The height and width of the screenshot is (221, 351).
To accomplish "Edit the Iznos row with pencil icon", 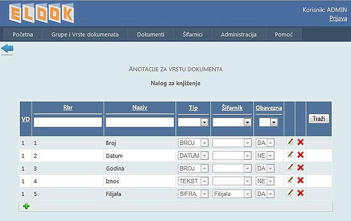I will [x=290, y=180].
